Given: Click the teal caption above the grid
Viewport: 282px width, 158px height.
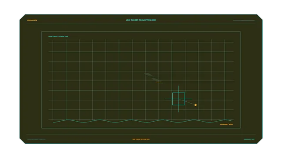Looking at the screenshot, I should 58,36.
